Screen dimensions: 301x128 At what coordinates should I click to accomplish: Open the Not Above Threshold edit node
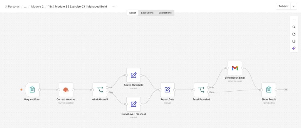tap(134, 104)
